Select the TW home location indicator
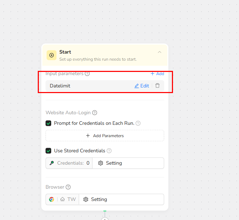The height and width of the screenshot is (220, 239). (68, 199)
